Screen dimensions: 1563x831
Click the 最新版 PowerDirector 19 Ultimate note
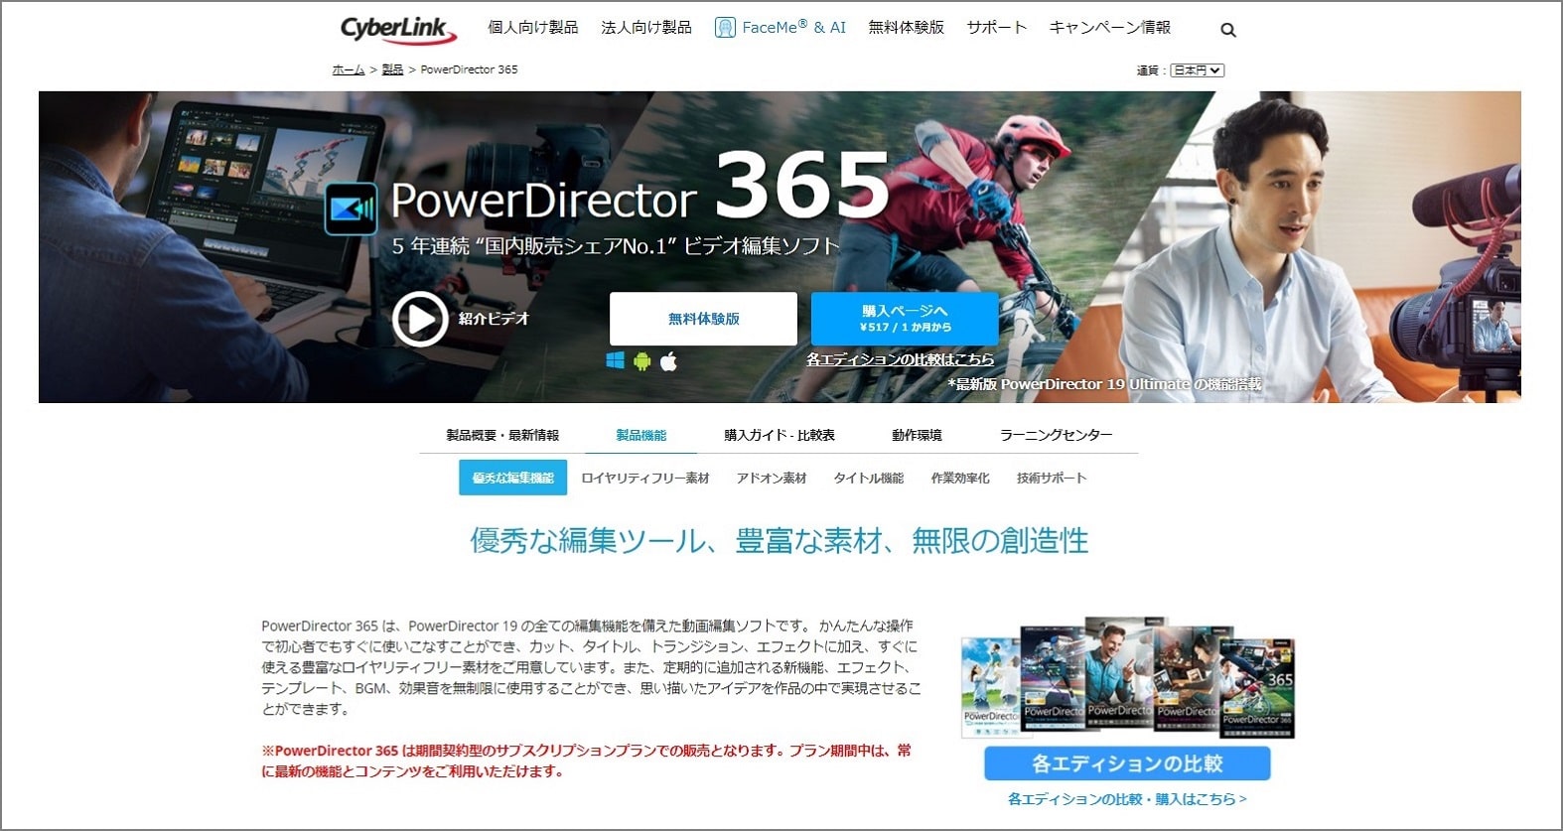click(x=1104, y=384)
